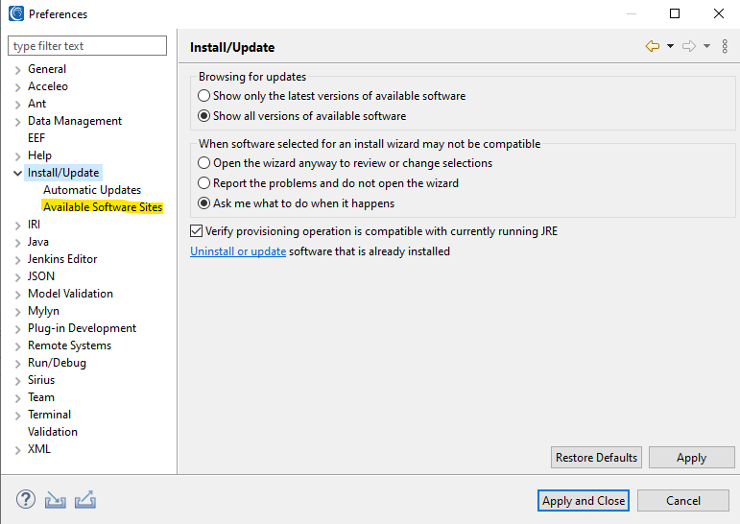Click the export preferences icon

coord(85,499)
